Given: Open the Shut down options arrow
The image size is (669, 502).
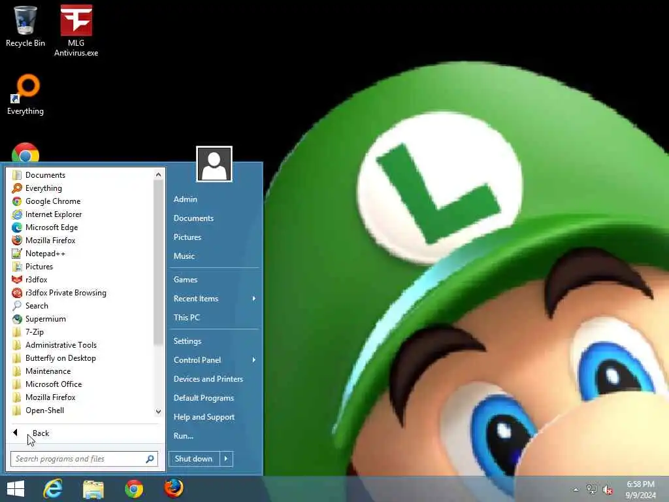Looking at the screenshot, I should (226, 459).
